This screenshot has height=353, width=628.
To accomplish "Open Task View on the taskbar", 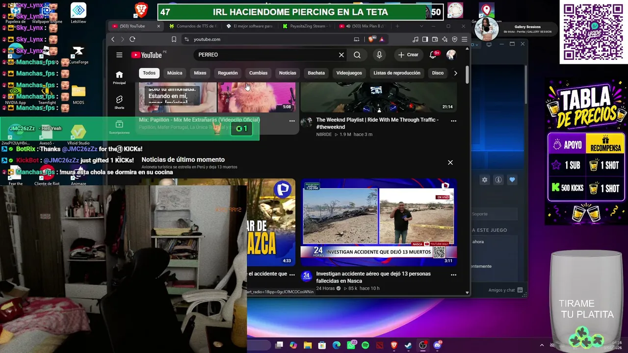I will [x=279, y=345].
